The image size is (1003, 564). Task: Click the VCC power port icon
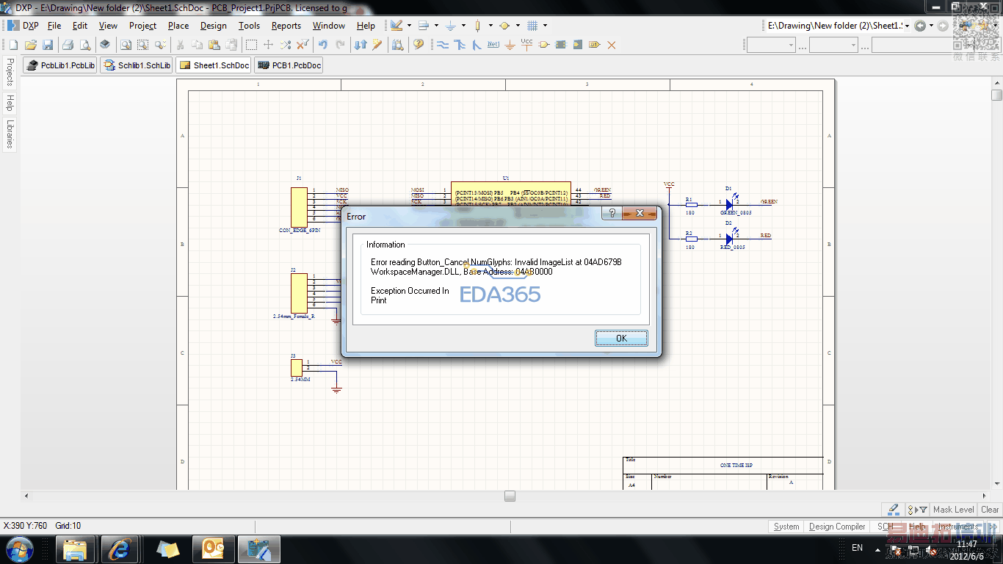526,45
